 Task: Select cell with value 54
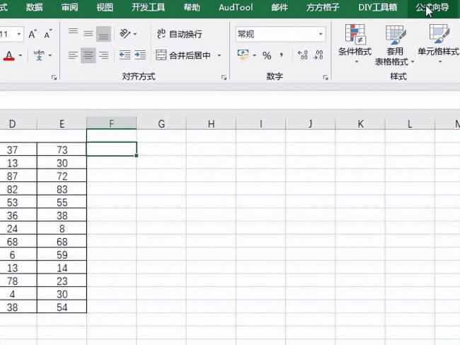point(62,307)
